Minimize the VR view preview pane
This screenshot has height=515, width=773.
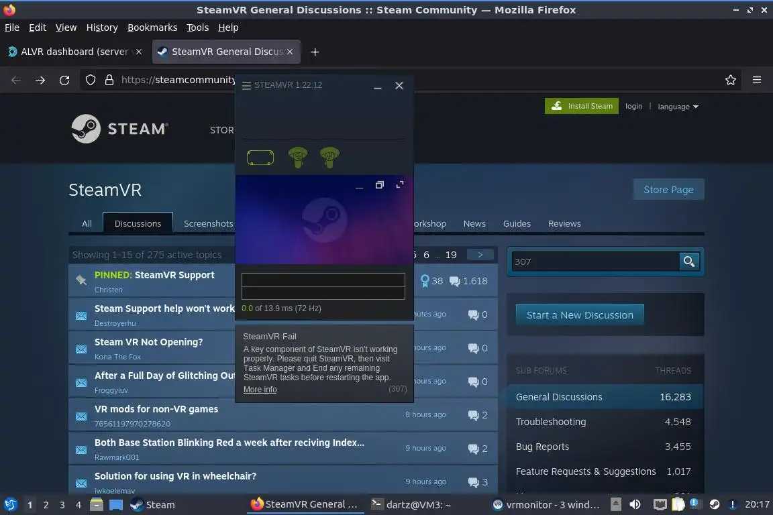tap(360, 187)
